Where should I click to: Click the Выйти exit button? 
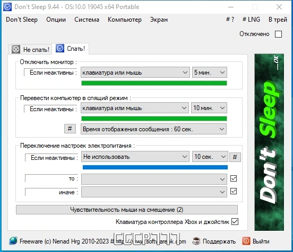[x=256, y=241]
